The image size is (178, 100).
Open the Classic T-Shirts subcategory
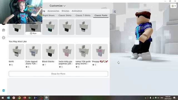83,15
